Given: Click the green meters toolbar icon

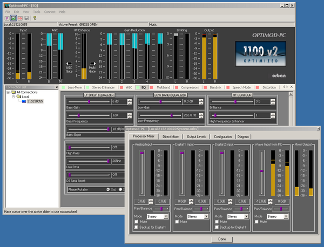Looking at the screenshot, I should (13, 18).
